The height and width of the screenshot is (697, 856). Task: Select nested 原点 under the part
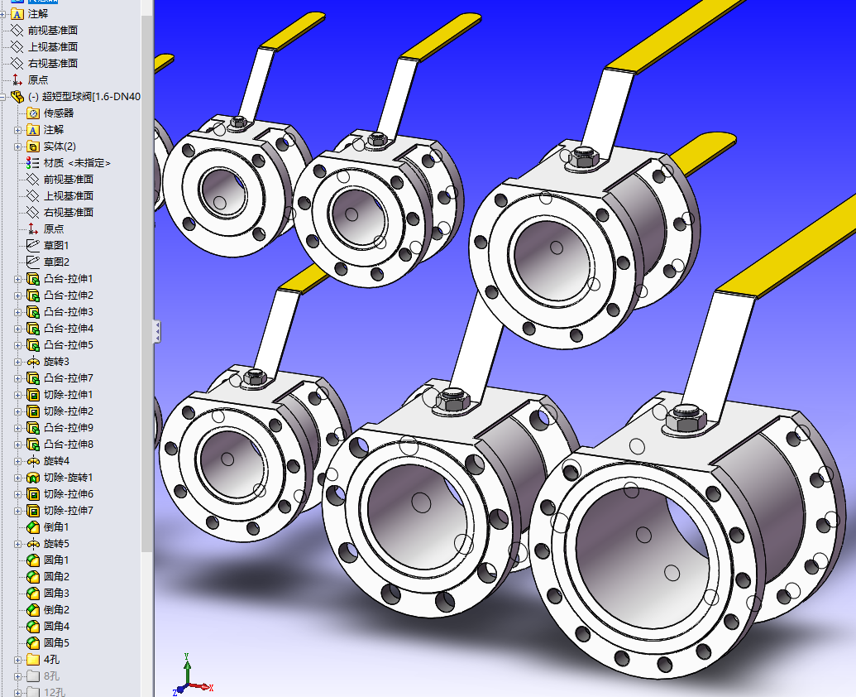[54, 228]
